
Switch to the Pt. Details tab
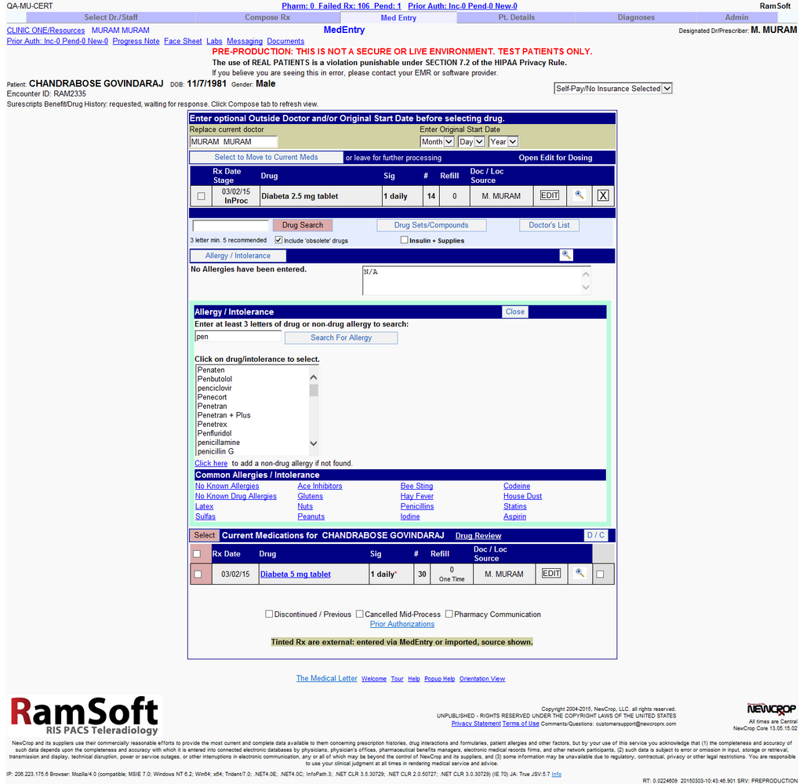[516, 16]
